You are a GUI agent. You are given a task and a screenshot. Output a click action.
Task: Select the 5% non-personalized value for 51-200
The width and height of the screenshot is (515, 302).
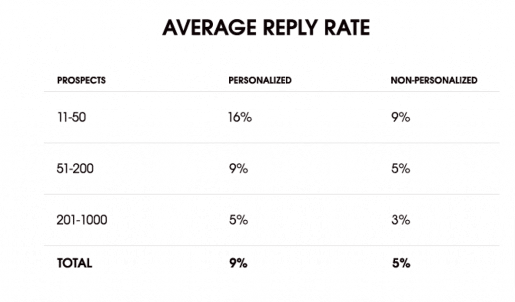point(401,169)
